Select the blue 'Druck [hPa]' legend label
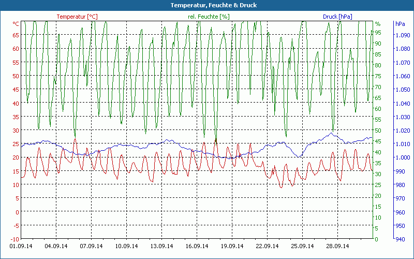The height and width of the screenshot is (259, 414). tap(337, 17)
